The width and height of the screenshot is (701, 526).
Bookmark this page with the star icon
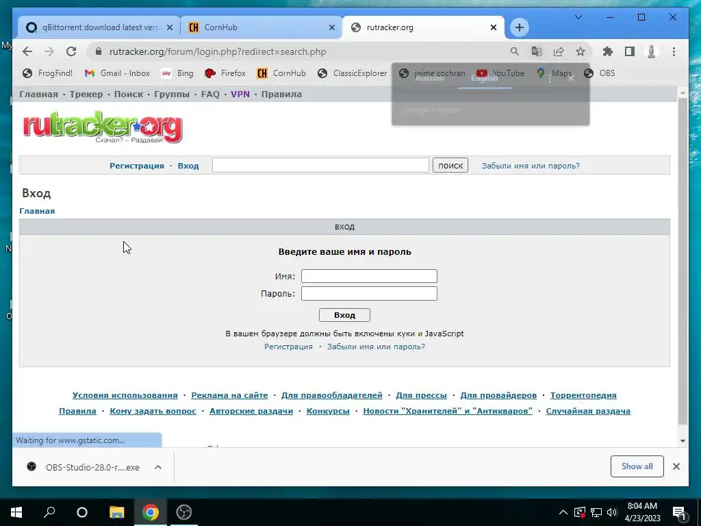(x=581, y=51)
